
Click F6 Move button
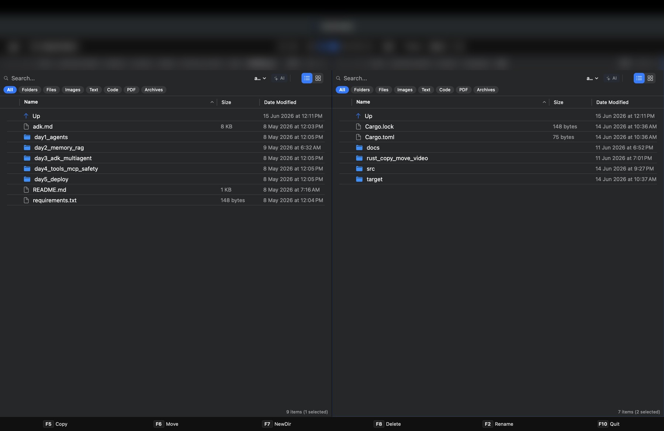166,424
